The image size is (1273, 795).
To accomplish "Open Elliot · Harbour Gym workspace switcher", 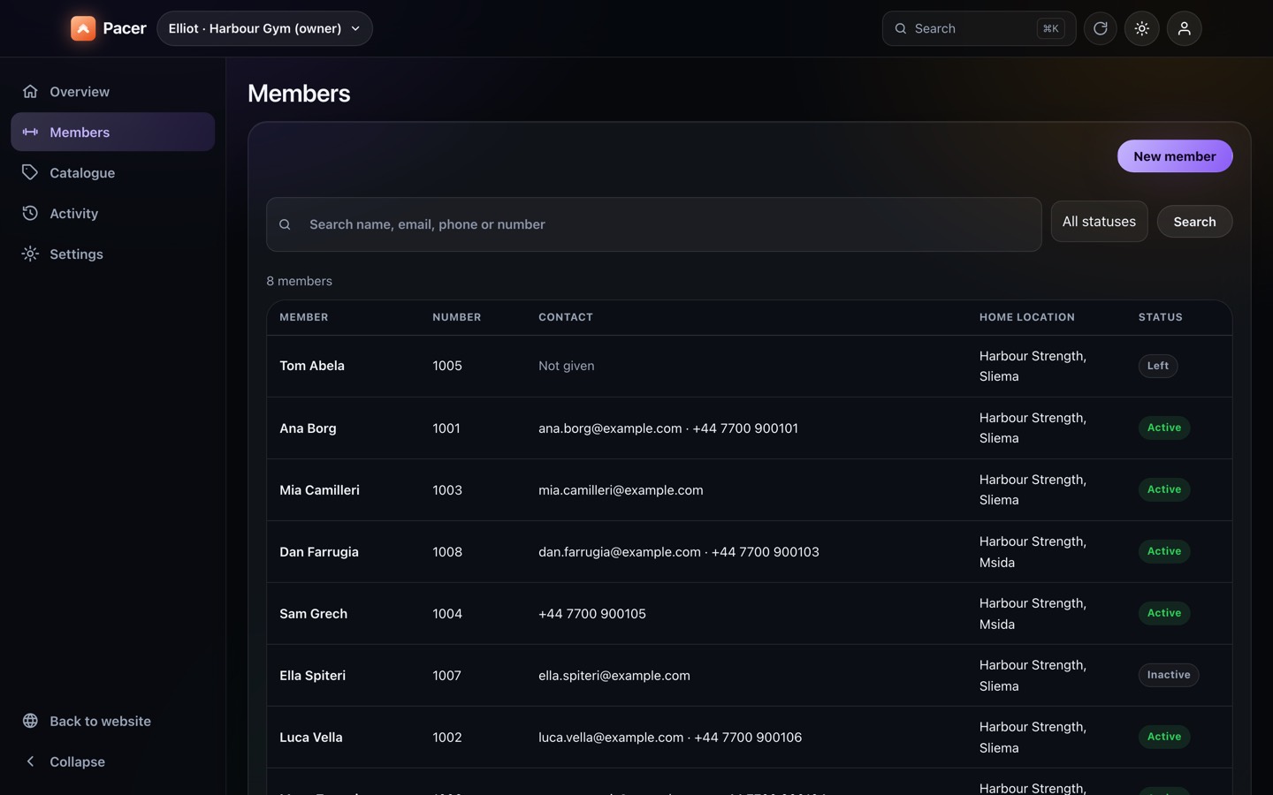I will pos(264,28).
